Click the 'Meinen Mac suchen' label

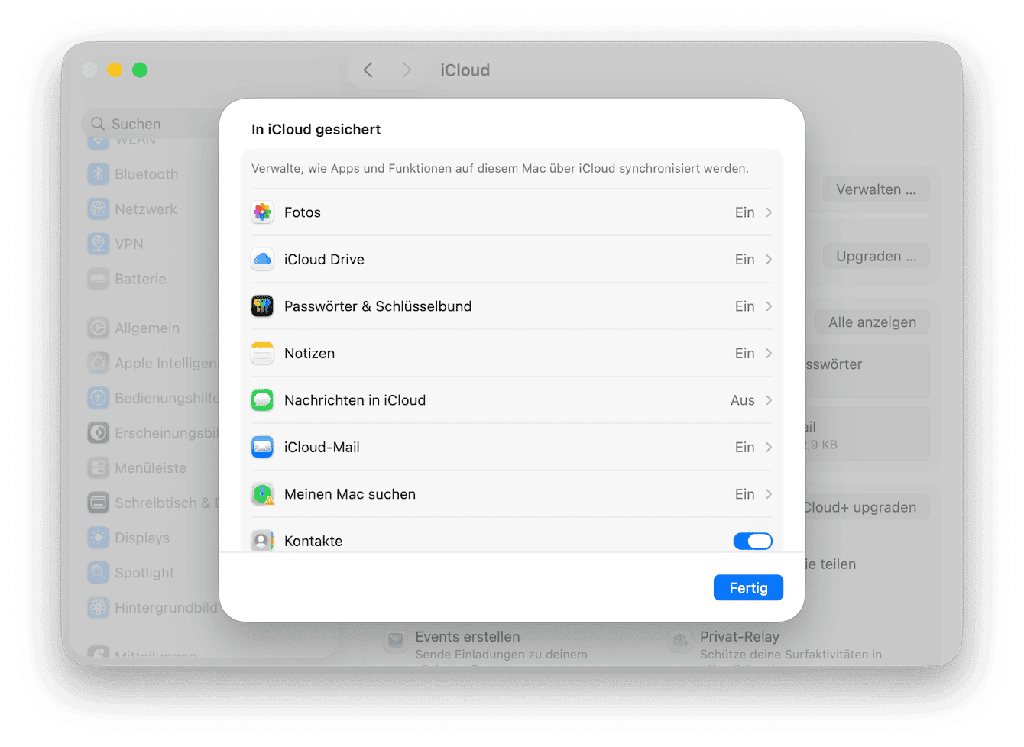pyautogui.click(x=350, y=494)
